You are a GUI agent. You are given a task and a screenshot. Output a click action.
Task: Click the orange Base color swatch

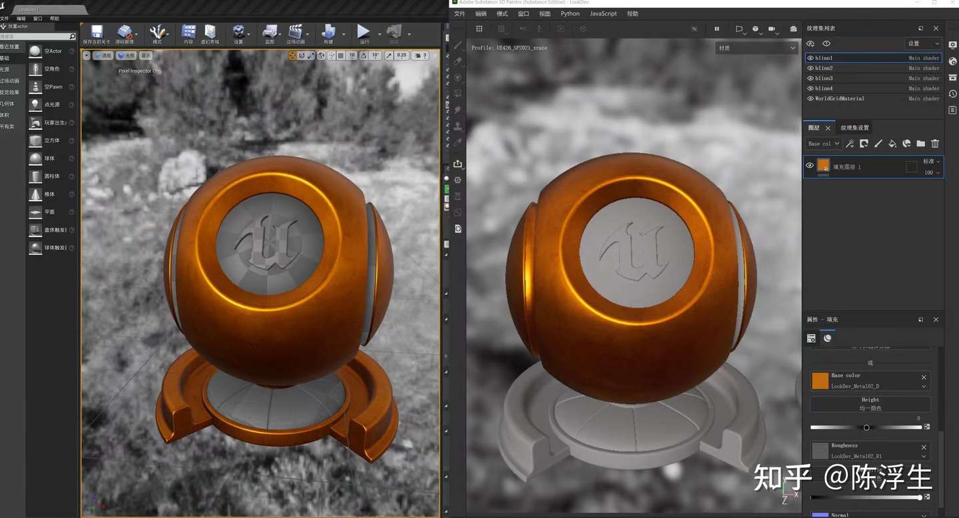point(820,381)
